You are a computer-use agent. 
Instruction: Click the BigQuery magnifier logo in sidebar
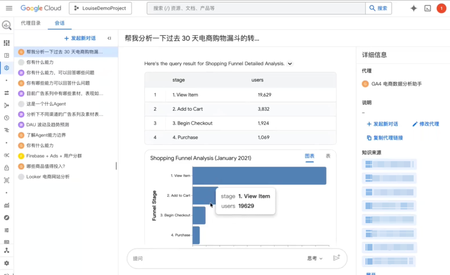(7, 25)
